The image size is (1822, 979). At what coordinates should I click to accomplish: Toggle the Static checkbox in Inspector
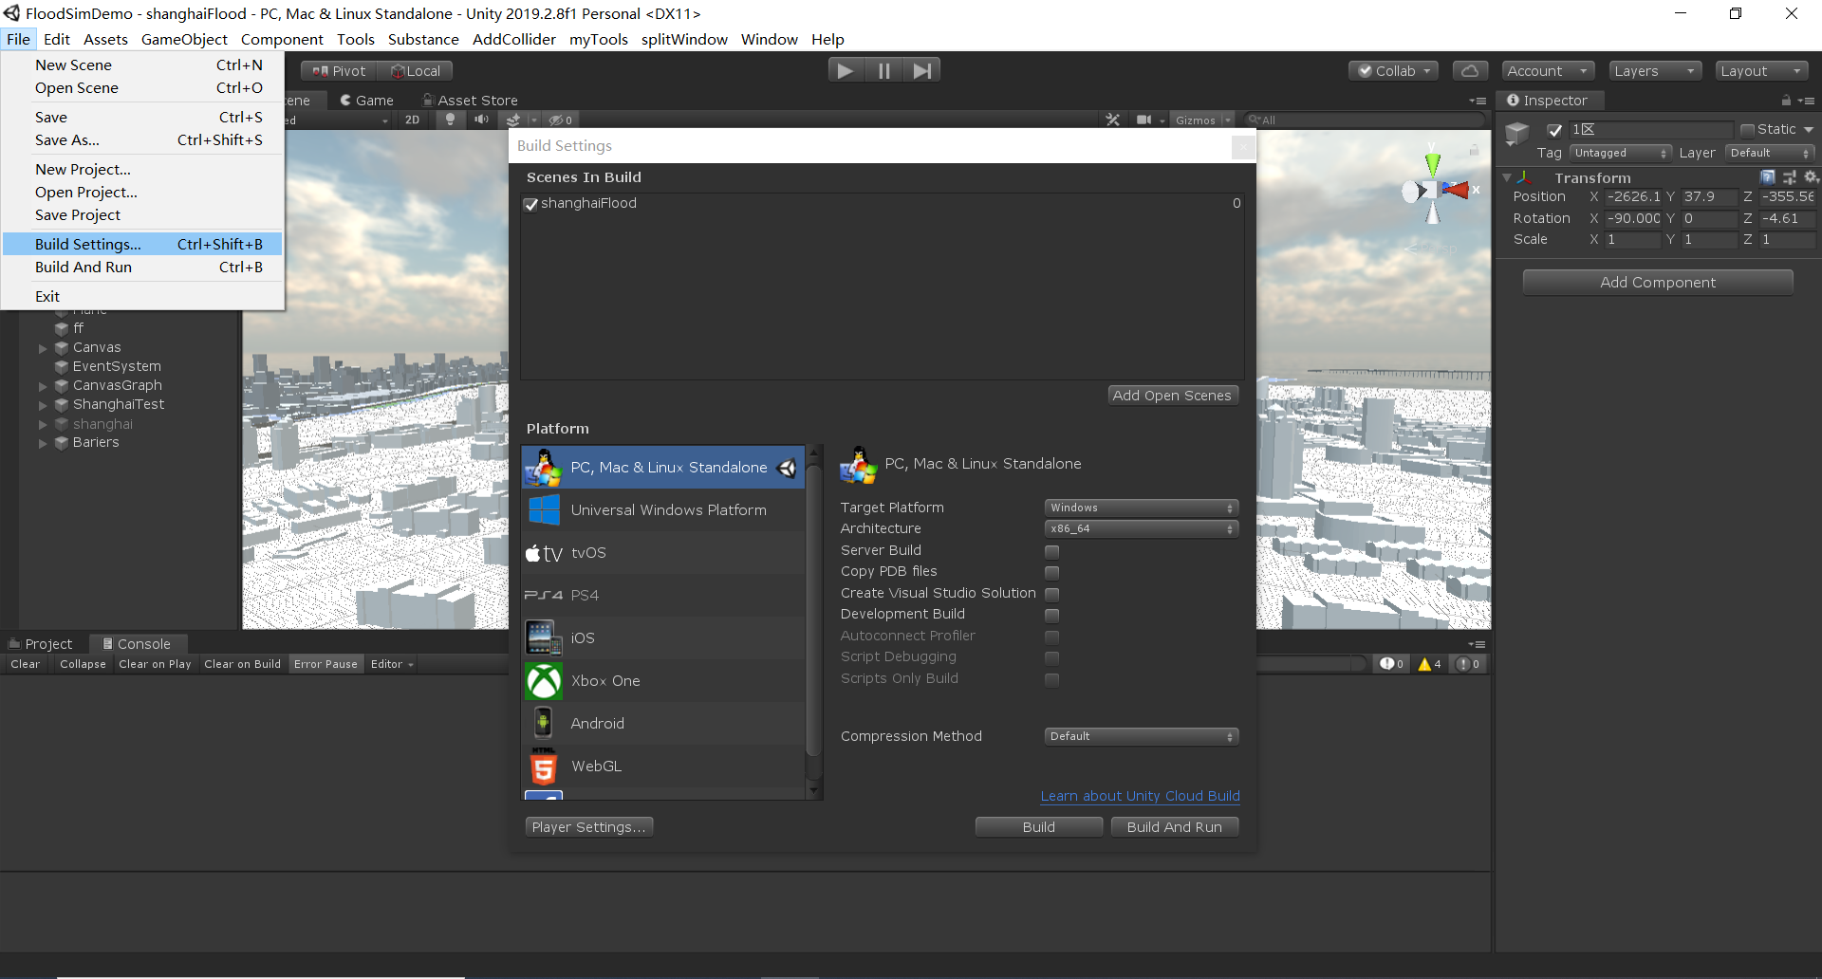(x=1747, y=130)
